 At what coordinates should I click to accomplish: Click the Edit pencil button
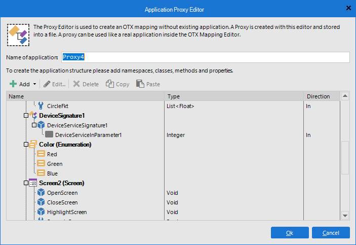pos(55,84)
